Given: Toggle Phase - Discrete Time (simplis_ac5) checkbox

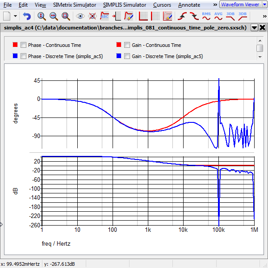Looking at the screenshot, I should pyautogui.click(x=23, y=57).
